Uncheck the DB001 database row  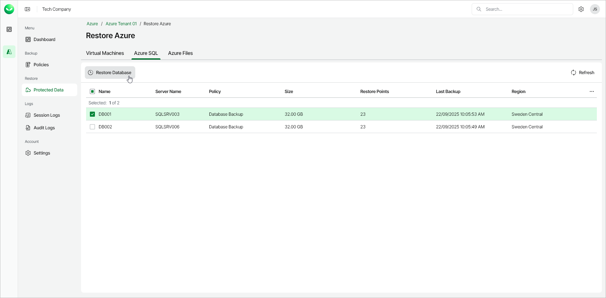[92, 114]
